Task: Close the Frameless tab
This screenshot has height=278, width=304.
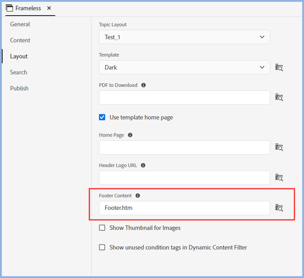Action: [49, 8]
